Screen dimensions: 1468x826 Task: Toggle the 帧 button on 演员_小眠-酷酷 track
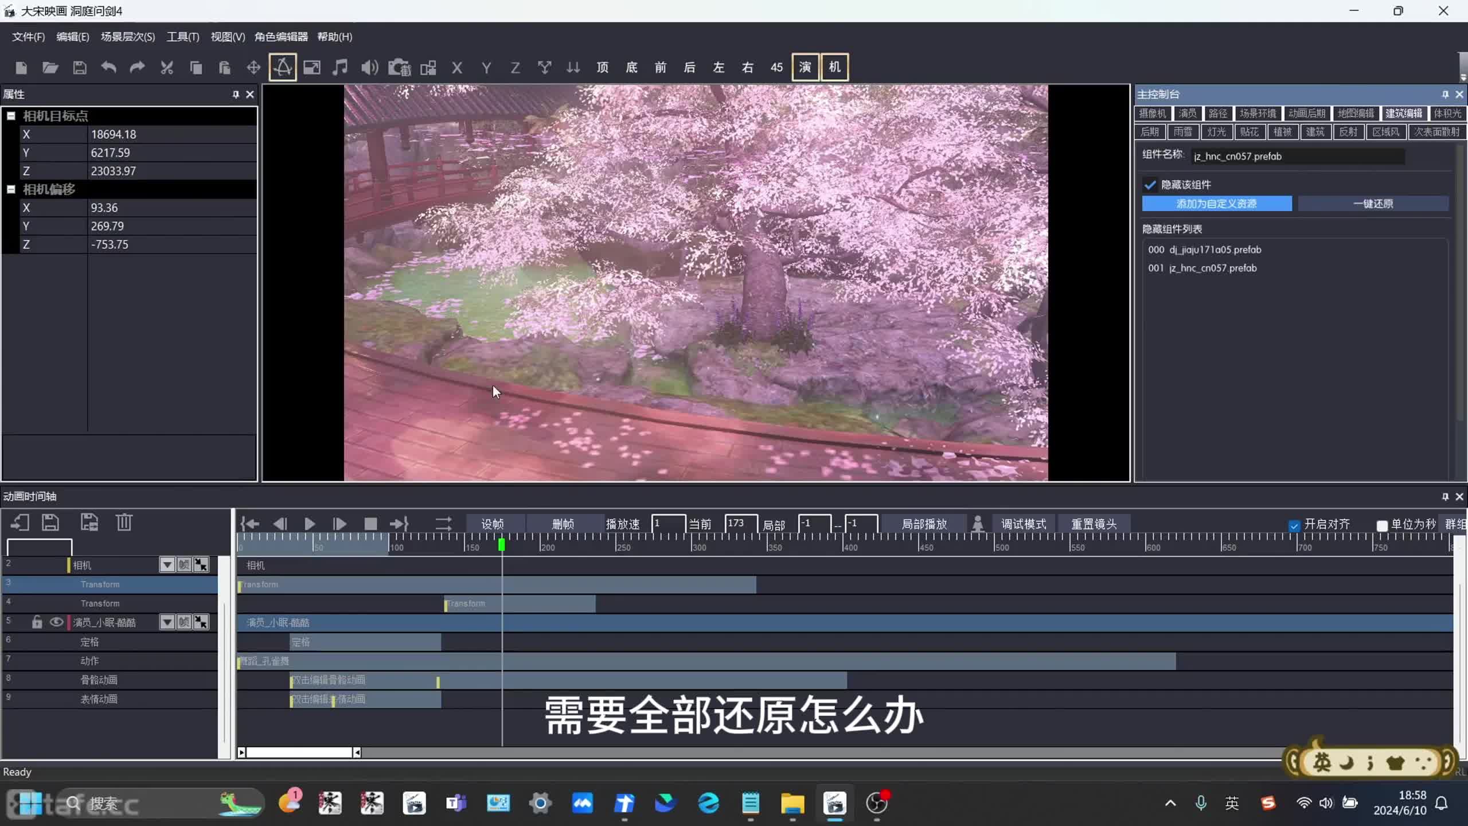184,622
